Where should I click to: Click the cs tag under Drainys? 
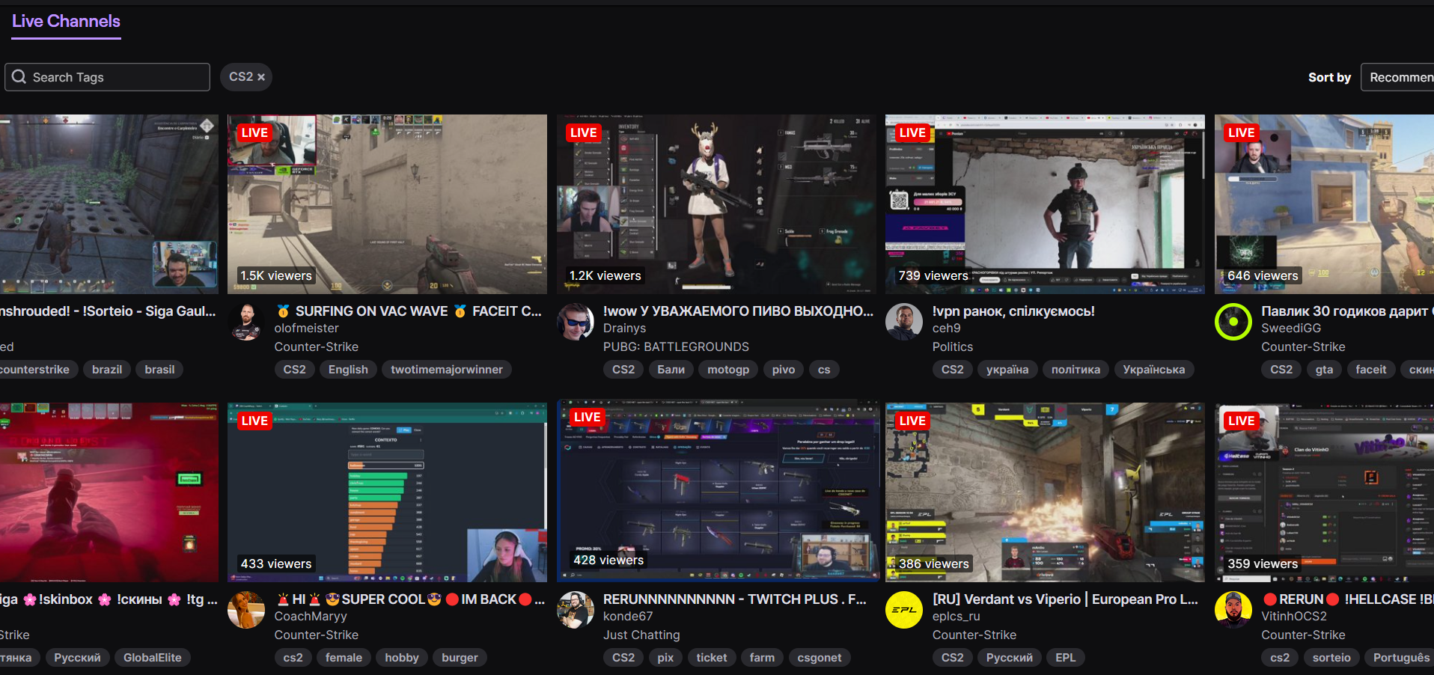tap(824, 370)
